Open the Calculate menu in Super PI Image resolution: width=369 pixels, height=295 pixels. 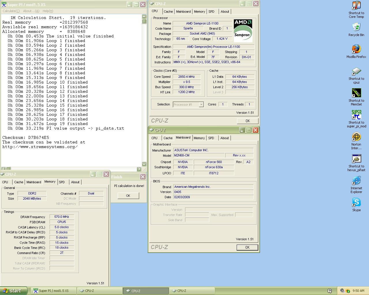[11, 11]
